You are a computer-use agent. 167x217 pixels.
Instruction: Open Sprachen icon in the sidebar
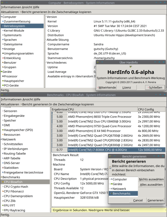click(3, 40)
